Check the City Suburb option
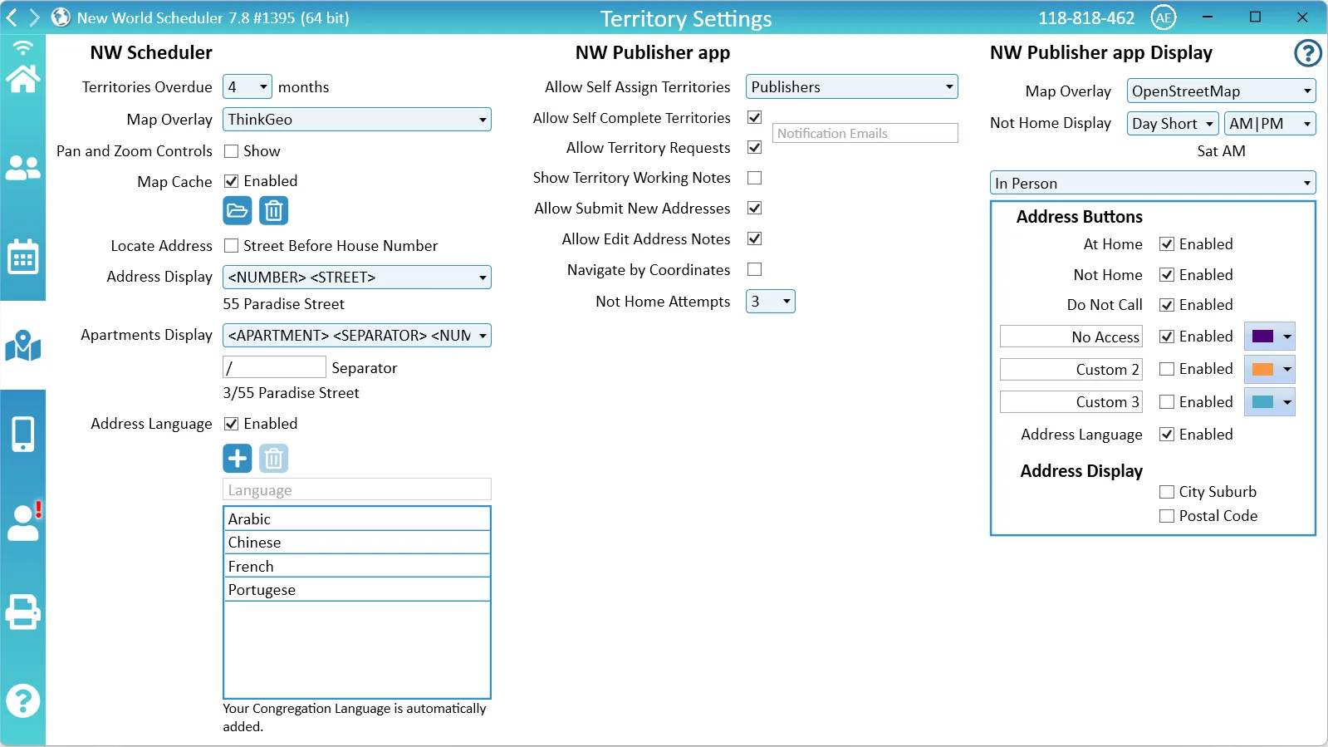The width and height of the screenshot is (1328, 747). pyautogui.click(x=1167, y=492)
